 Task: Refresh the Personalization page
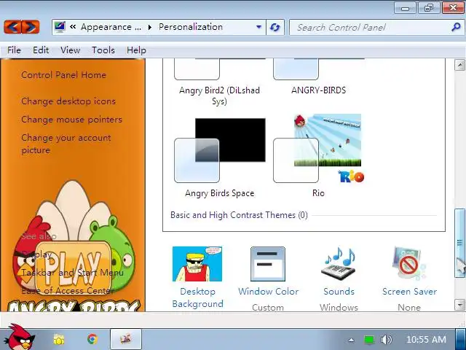[x=275, y=28]
